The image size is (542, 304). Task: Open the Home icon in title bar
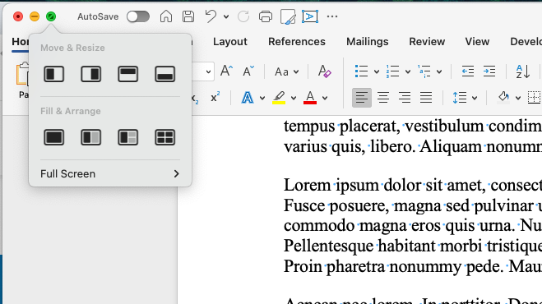coord(166,16)
